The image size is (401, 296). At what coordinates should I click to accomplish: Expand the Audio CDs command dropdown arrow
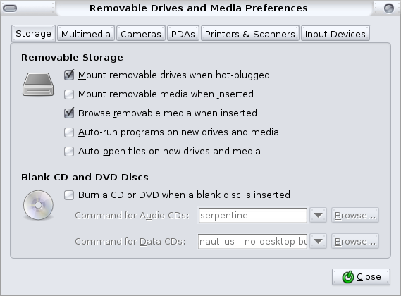[318, 215]
